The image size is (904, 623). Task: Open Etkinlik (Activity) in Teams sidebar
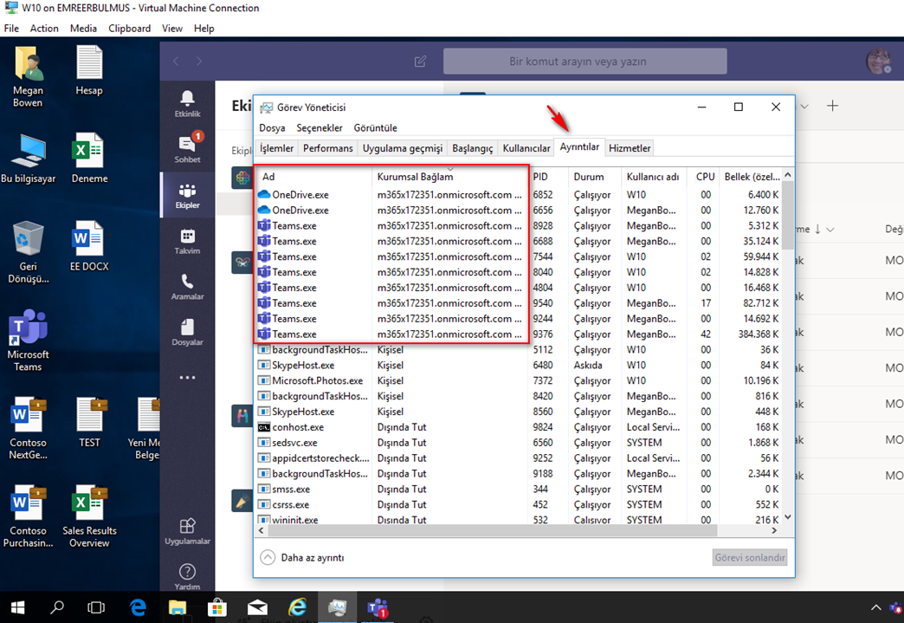187,104
